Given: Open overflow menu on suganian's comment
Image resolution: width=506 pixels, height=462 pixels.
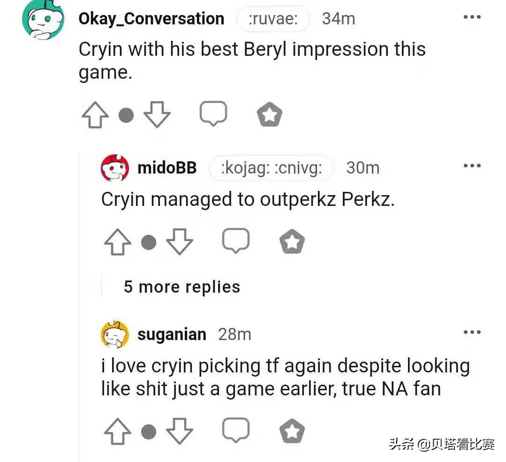Looking at the screenshot, I should point(473,332).
